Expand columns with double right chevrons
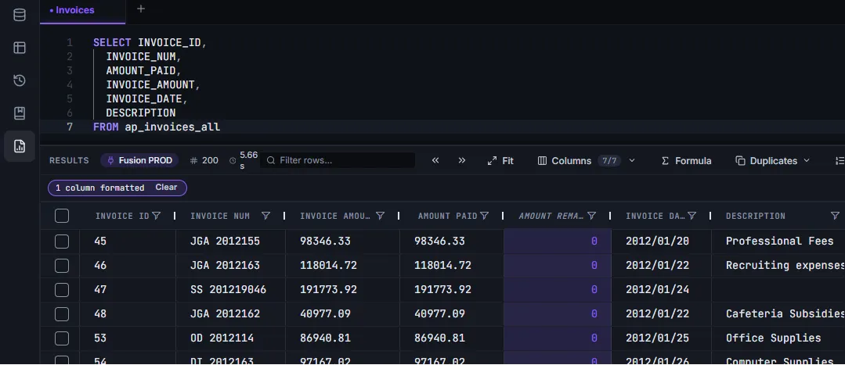845x365 pixels. (461, 160)
